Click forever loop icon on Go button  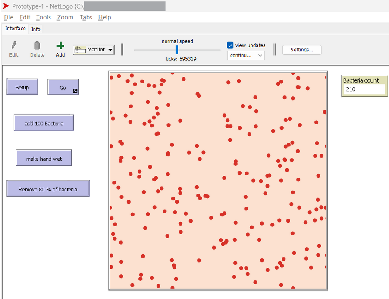[75, 91]
